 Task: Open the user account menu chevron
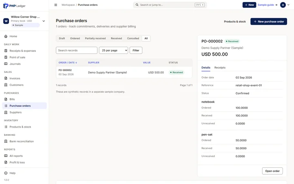pyautogui.click(x=288, y=5)
